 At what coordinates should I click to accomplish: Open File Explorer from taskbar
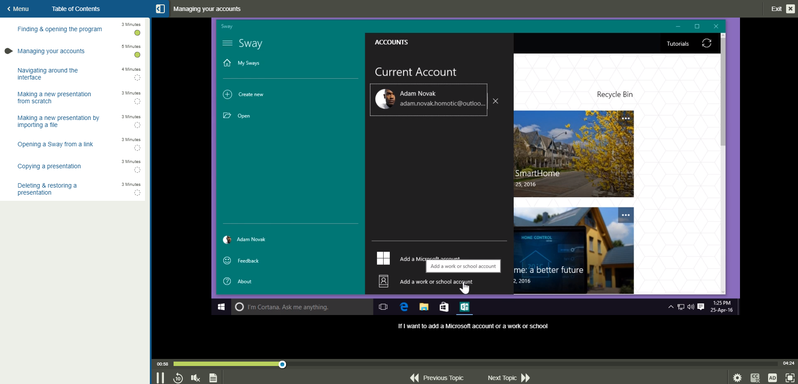[424, 307]
